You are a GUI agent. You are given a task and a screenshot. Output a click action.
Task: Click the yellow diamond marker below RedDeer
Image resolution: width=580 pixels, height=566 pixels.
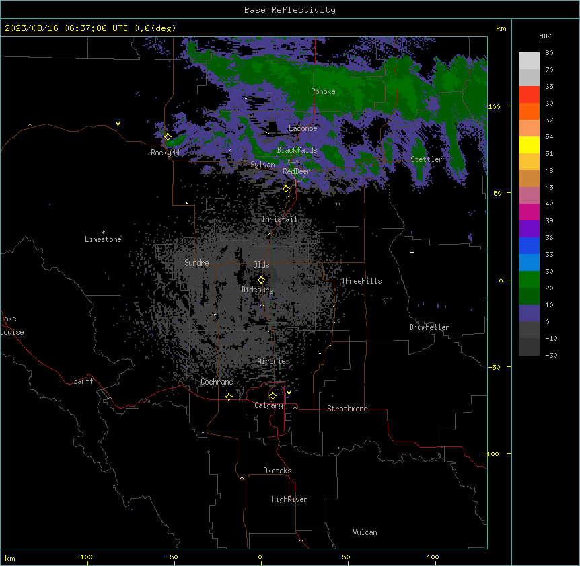click(286, 189)
